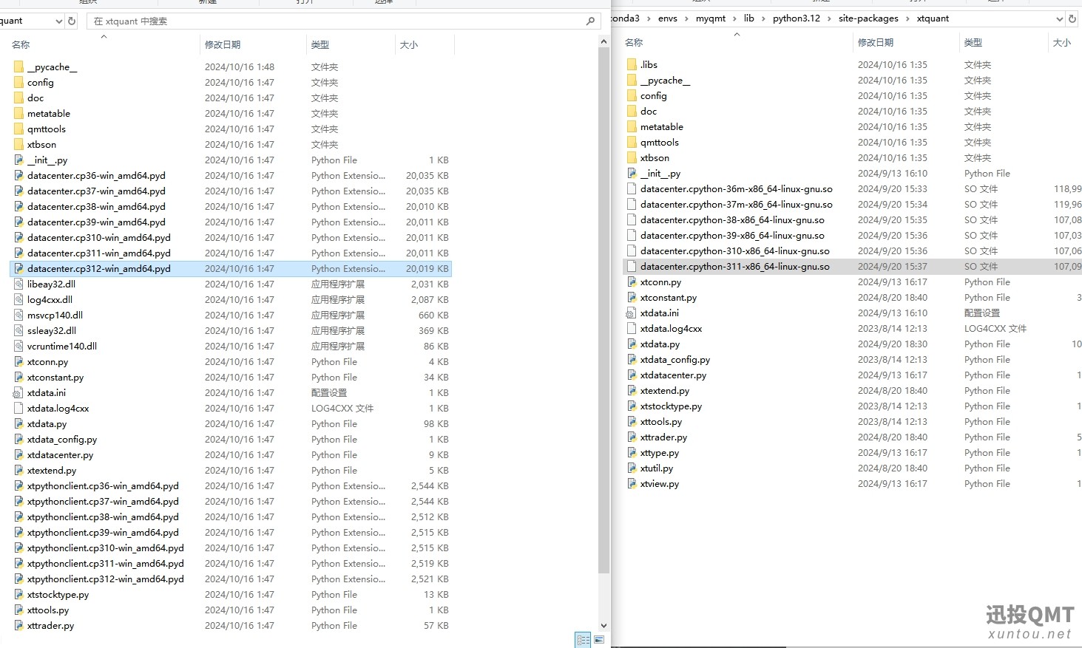Select datacenter.cpython-38-x86_64-linux-gnu.so file name
Viewport: 1082px width, 648px height.
coord(732,219)
